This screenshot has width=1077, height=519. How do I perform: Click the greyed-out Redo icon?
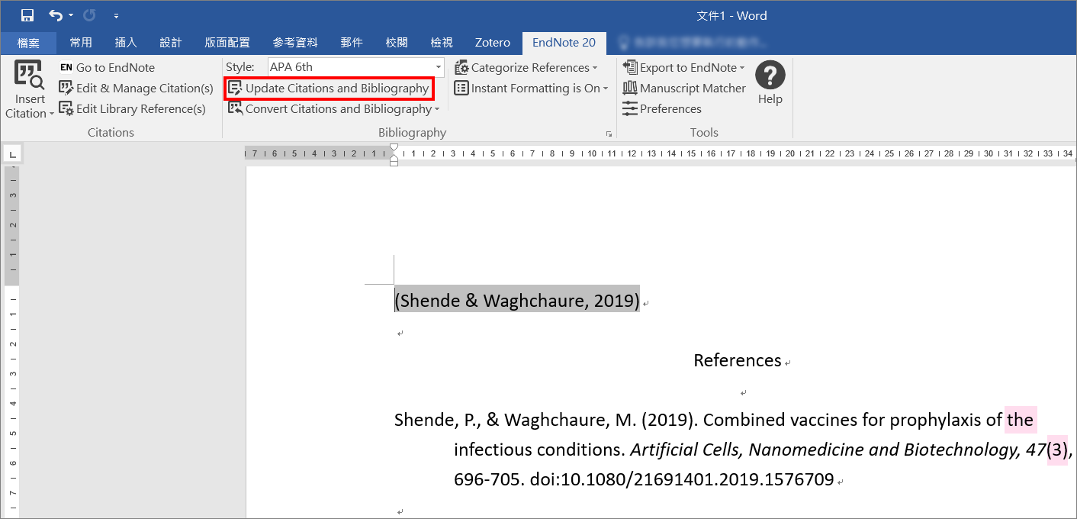90,15
